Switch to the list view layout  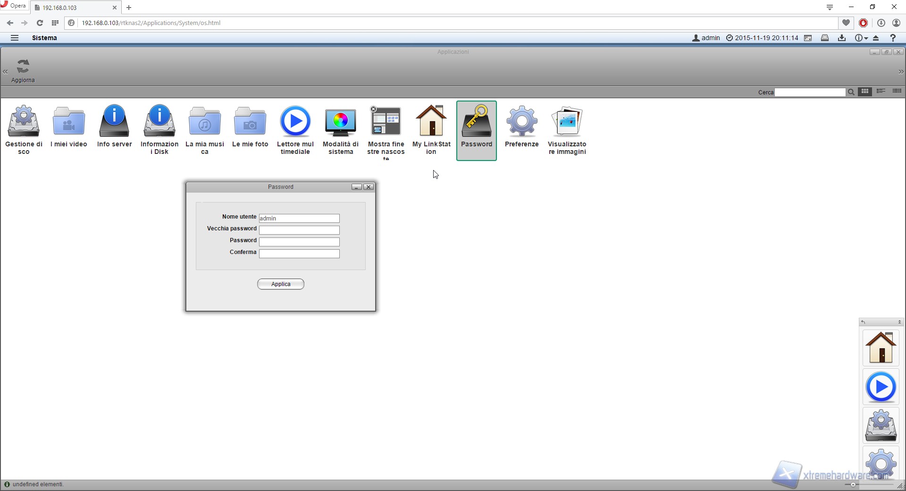pos(881,92)
